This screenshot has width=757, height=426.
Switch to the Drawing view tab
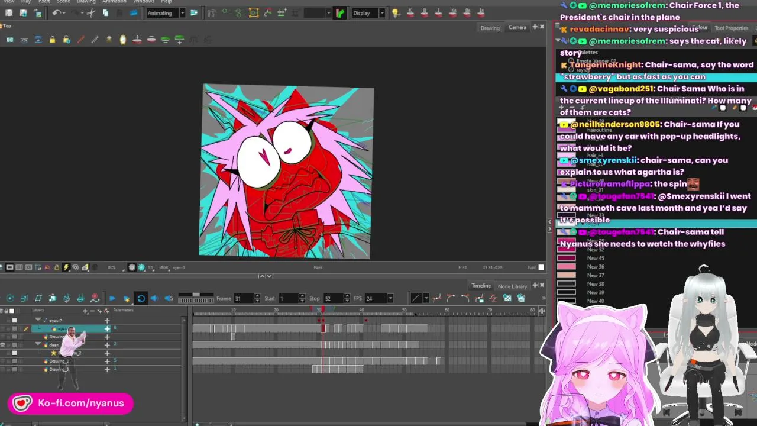[x=490, y=28]
